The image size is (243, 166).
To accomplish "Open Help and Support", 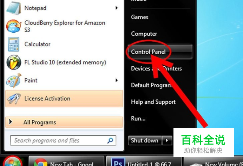I will tap(153, 102).
